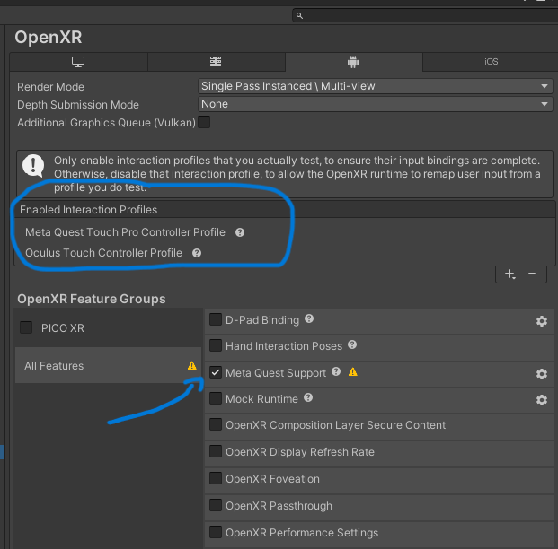Image resolution: width=558 pixels, height=549 pixels.
Task: Click the search magnifier icon
Action: point(299,15)
